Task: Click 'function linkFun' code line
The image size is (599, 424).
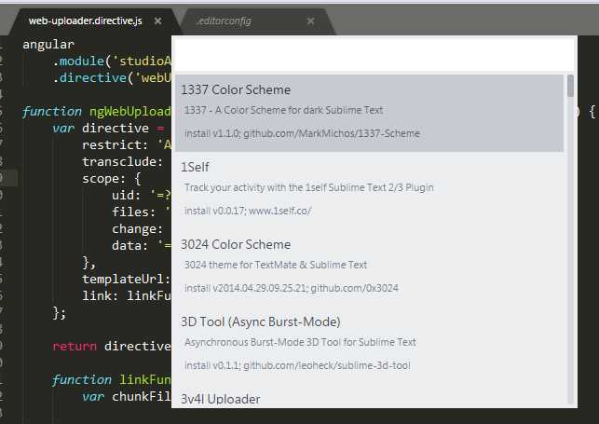Action: 112,379
